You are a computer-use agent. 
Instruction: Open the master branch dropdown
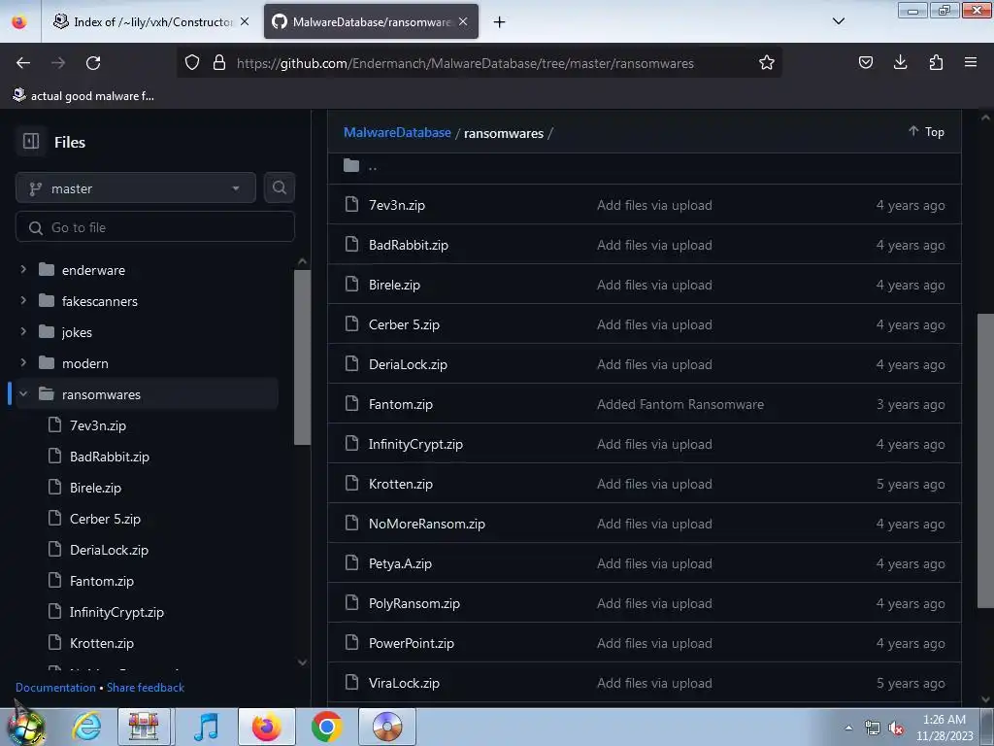point(136,188)
